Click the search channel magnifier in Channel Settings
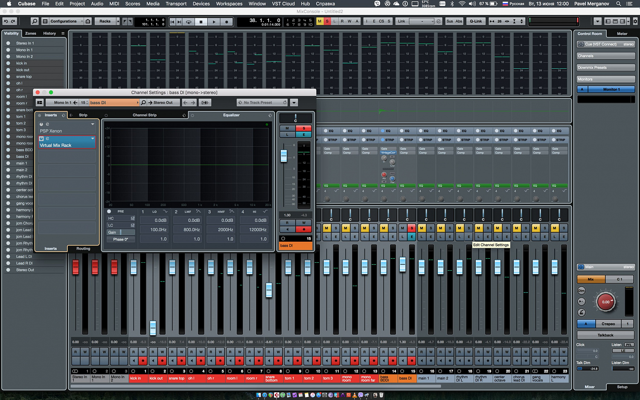 [x=143, y=102]
